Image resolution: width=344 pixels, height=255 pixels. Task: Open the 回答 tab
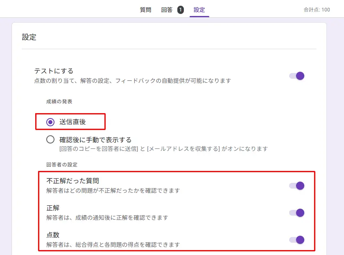tap(167, 10)
